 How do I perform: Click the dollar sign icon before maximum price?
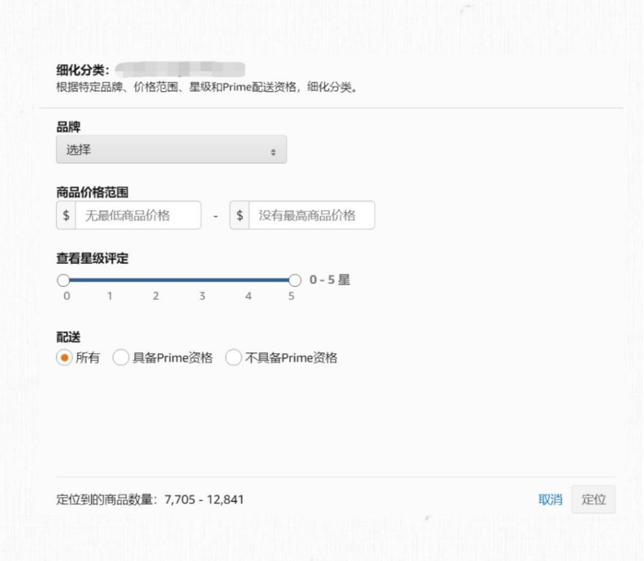click(x=241, y=214)
